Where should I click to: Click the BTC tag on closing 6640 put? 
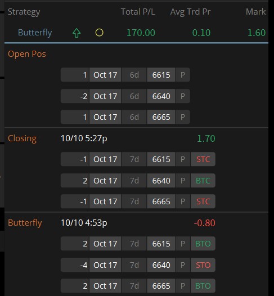pyautogui.click(x=203, y=181)
